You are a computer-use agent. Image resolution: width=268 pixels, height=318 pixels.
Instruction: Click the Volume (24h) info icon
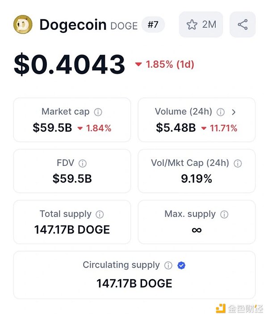[x=220, y=112]
